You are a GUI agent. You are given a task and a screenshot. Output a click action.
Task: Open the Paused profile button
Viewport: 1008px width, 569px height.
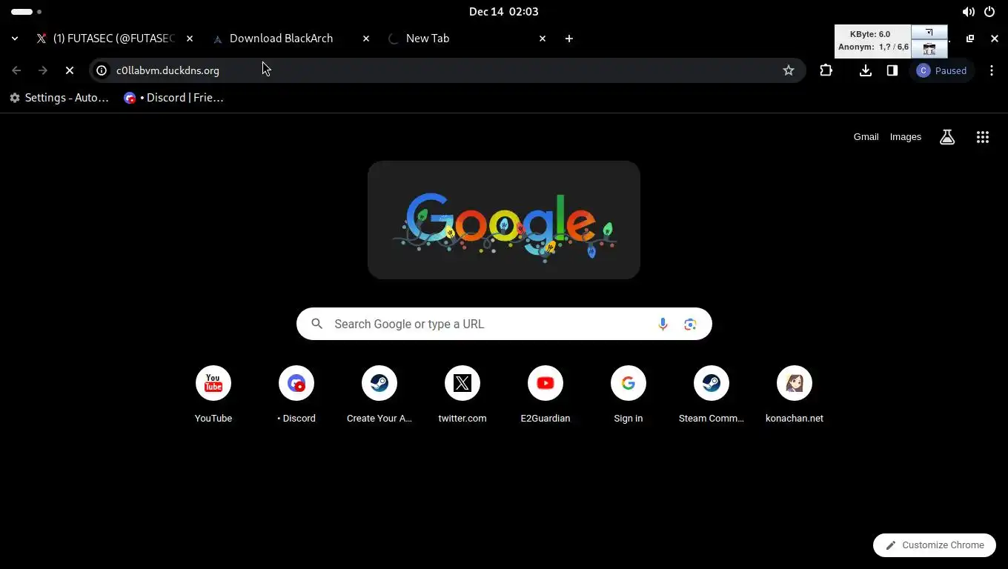pyautogui.click(x=942, y=70)
